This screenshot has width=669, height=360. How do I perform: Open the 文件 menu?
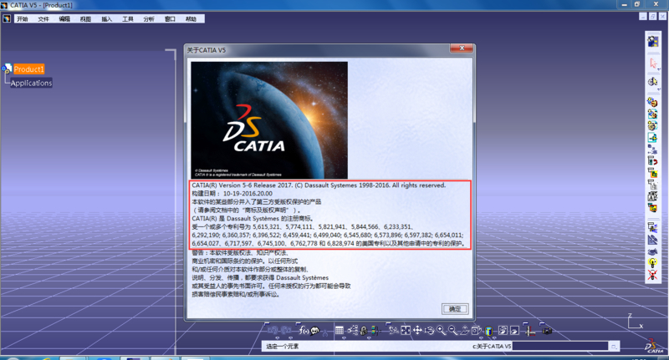coord(43,18)
